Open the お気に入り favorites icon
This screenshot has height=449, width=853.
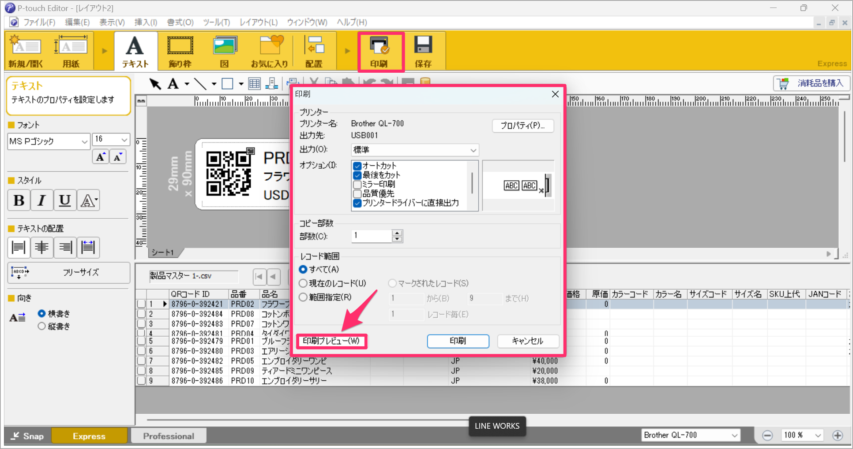tap(270, 51)
